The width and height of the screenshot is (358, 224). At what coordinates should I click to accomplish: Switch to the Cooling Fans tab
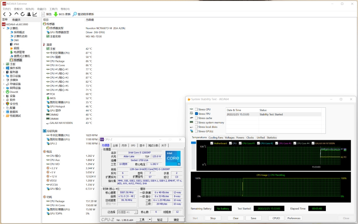coord(216,138)
